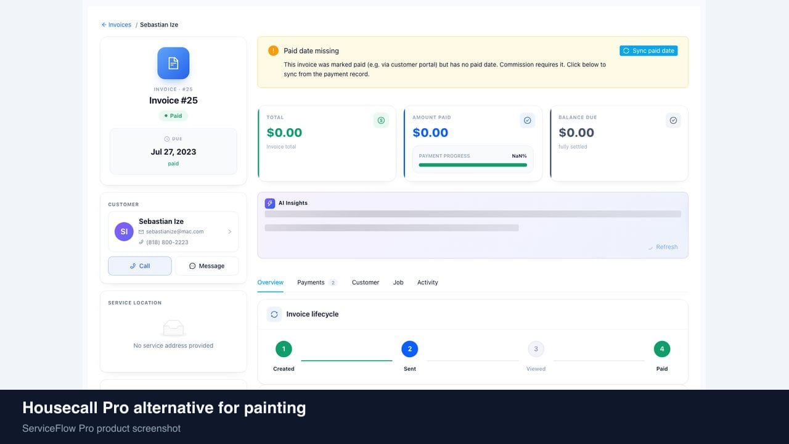Image resolution: width=789 pixels, height=444 pixels.
Task: Click the green Paid status badge
Action: [173, 115]
